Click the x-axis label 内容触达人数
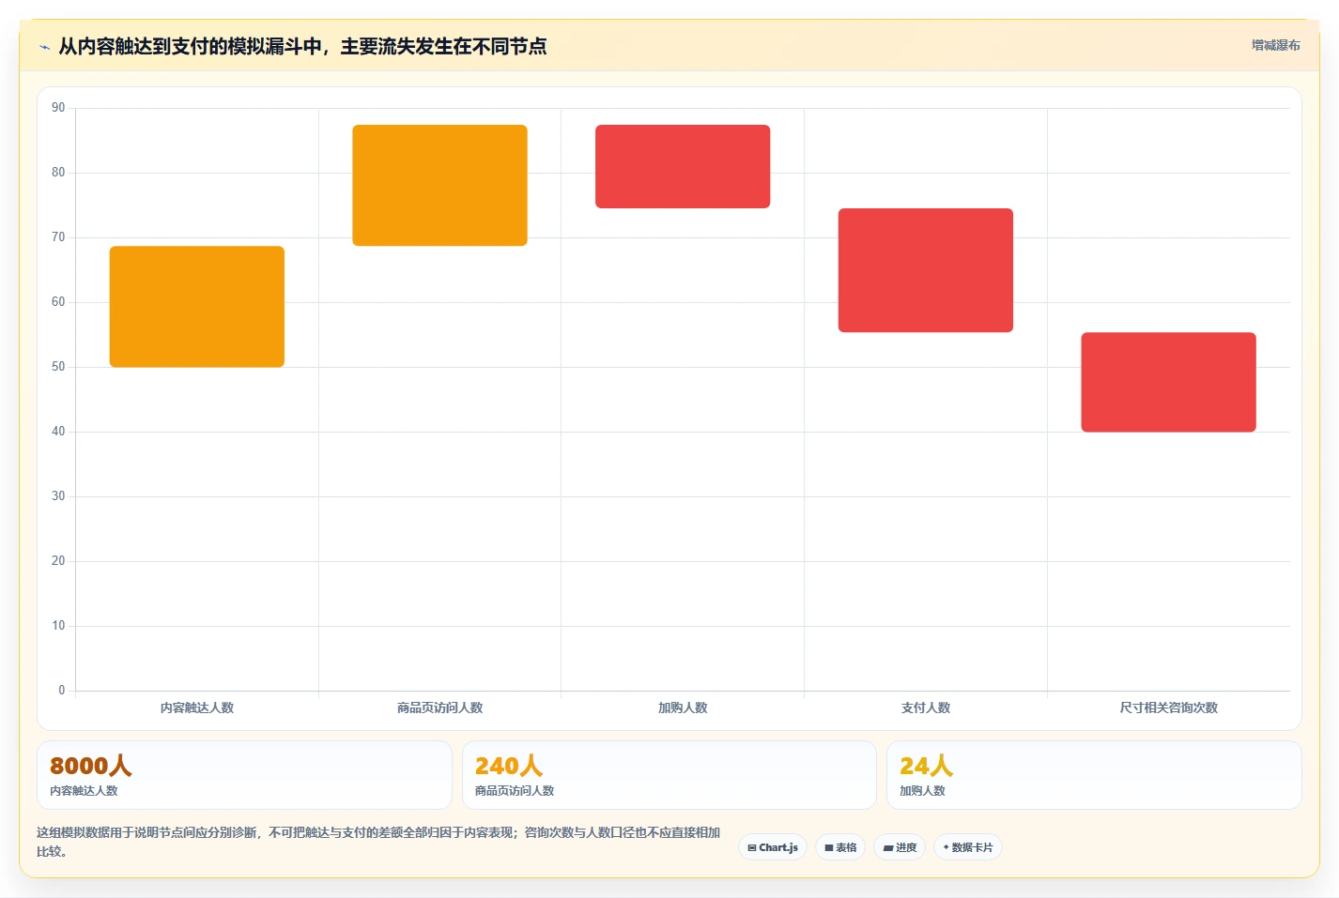 click(x=197, y=708)
